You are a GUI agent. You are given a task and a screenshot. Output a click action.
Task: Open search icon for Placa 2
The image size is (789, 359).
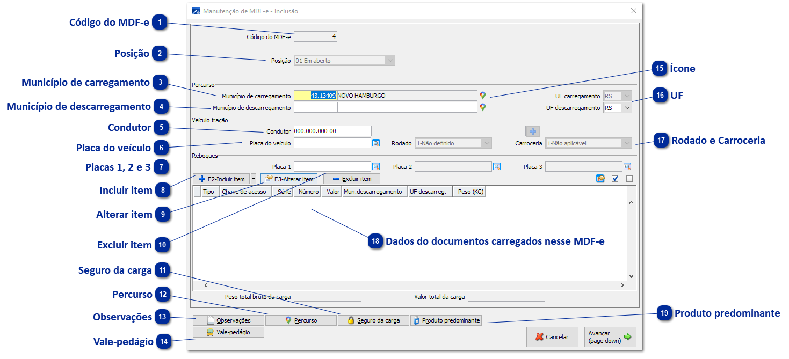[x=497, y=167]
